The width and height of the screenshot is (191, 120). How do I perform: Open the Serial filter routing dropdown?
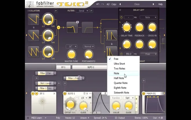[82, 11]
